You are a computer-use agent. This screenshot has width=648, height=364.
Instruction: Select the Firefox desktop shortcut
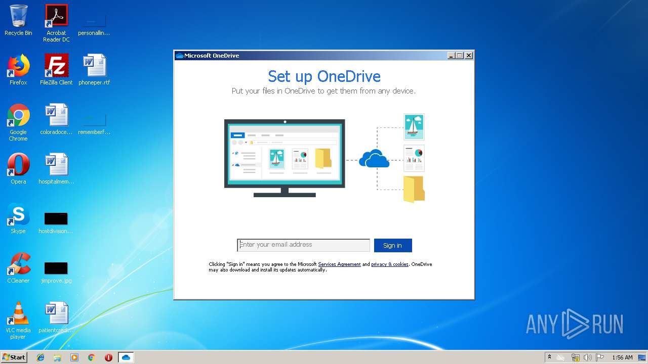(18, 70)
